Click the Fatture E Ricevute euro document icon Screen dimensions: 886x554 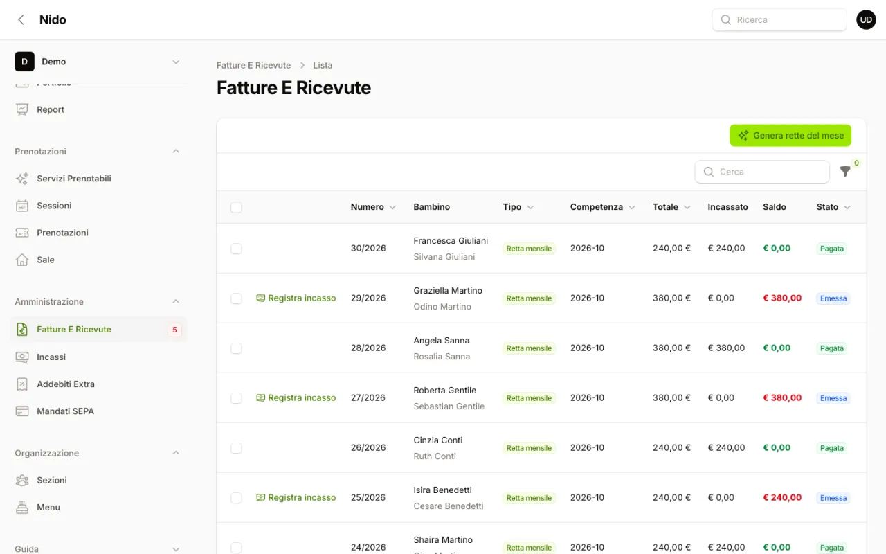(22, 329)
